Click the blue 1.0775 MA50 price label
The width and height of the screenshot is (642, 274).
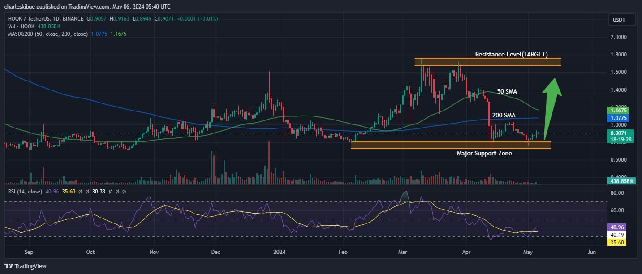pos(619,118)
